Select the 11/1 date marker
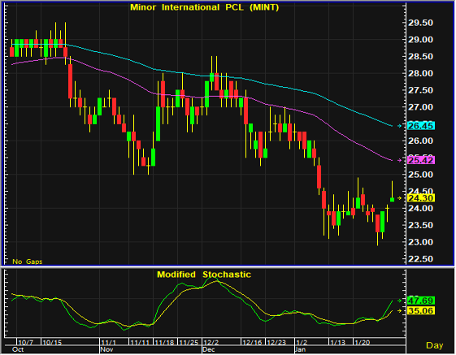Viewport: 456px width, 355px height. tap(109, 343)
